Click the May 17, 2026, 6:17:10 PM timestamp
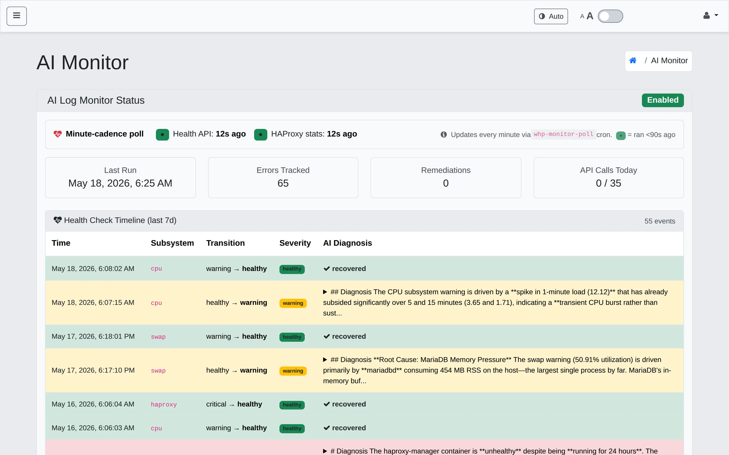Viewport: 729px width, 455px height. coord(93,370)
